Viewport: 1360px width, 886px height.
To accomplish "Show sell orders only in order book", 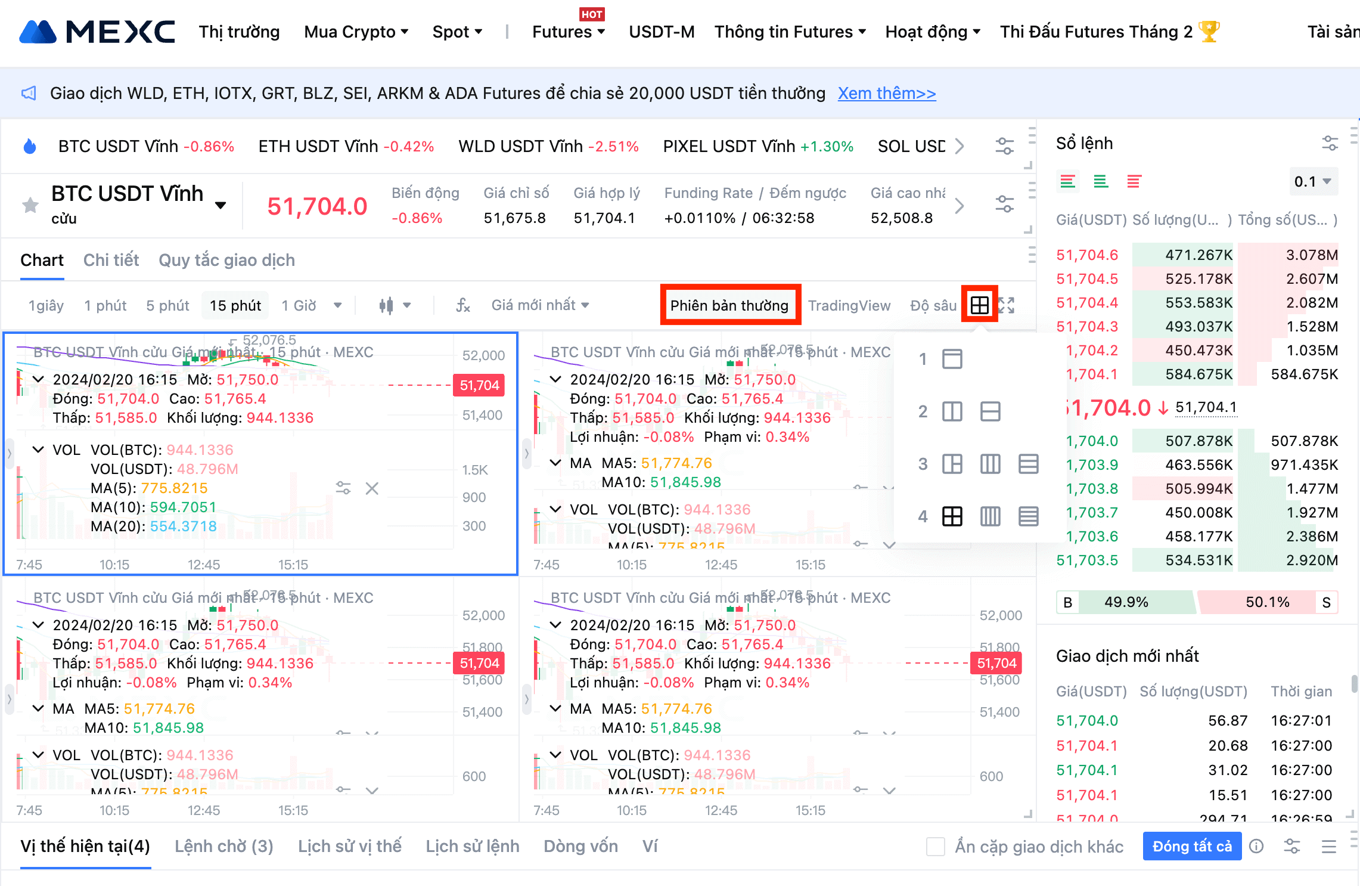I will tap(1134, 181).
